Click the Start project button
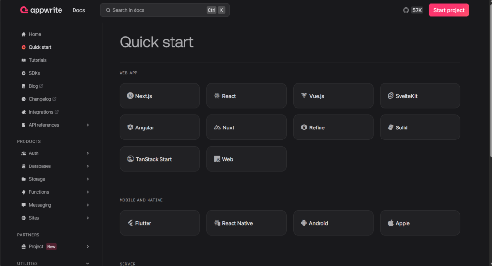This screenshot has width=492, height=266. 449,10
